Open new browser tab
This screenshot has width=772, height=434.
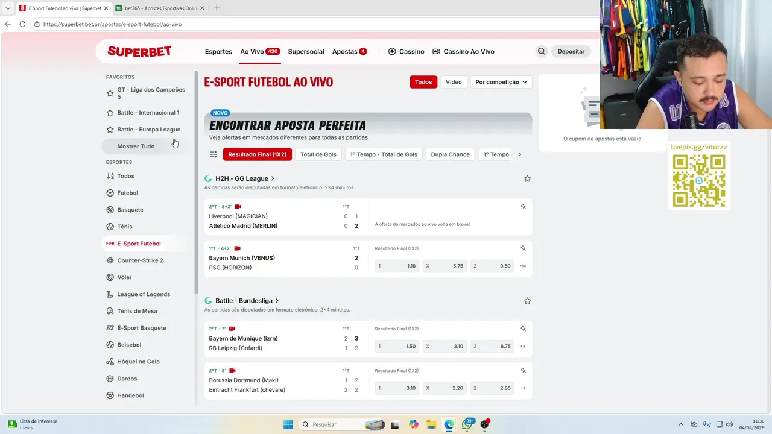217,8
